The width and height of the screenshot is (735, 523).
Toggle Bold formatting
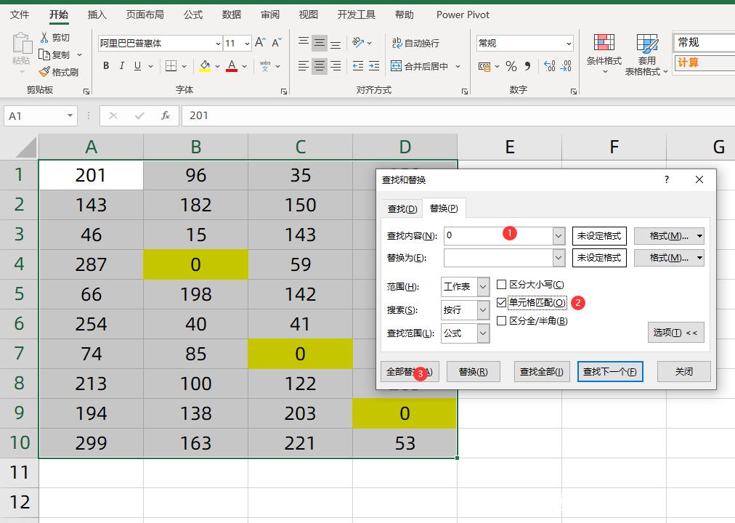pyautogui.click(x=106, y=66)
